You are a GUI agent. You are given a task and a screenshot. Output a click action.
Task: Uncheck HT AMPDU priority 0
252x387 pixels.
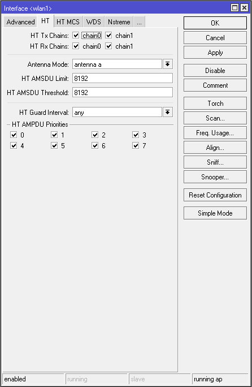click(14, 135)
